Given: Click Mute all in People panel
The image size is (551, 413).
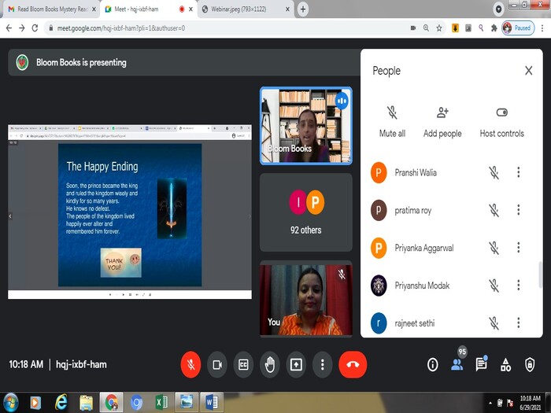Looking at the screenshot, I should point(392,121).
